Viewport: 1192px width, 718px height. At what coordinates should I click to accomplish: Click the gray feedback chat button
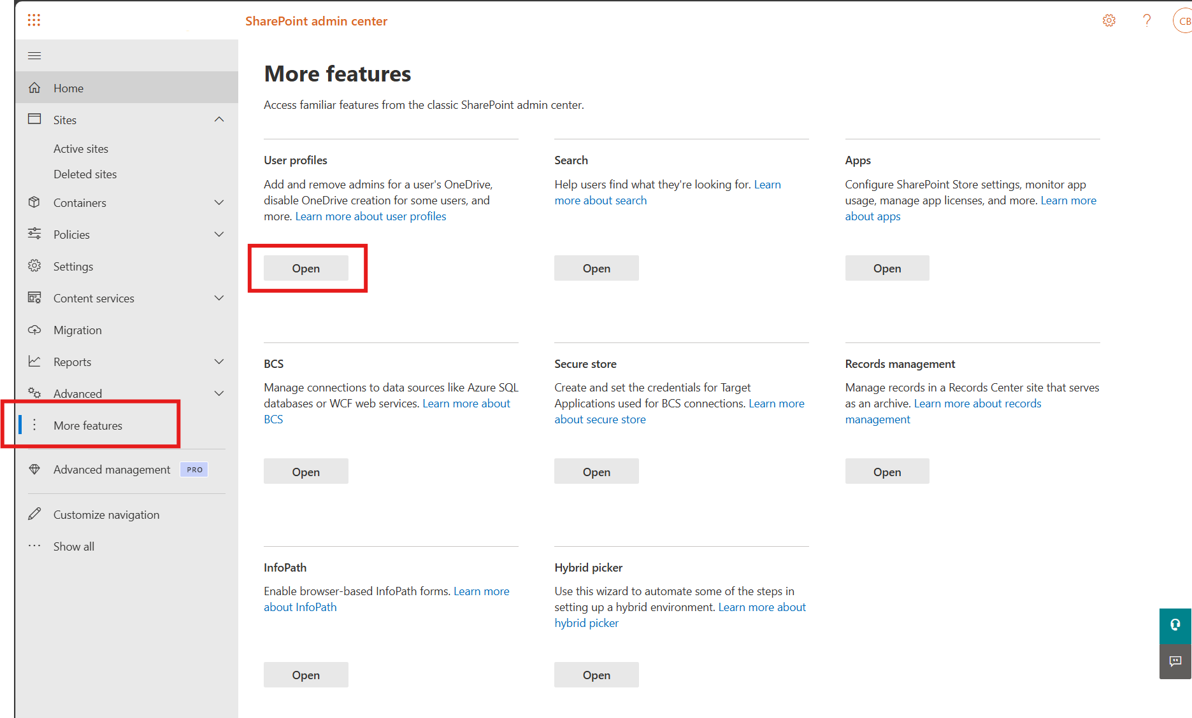[1175, 661]
